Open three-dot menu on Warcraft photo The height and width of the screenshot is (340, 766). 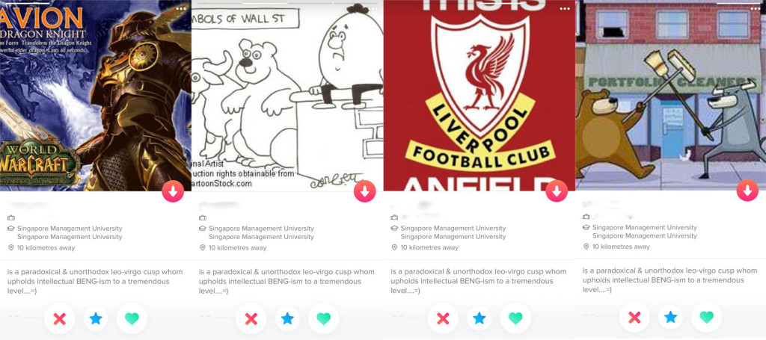coord(181,9)
